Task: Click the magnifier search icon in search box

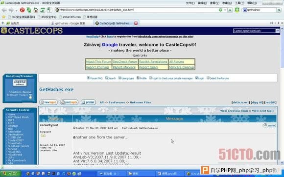Action: (279, 10)
